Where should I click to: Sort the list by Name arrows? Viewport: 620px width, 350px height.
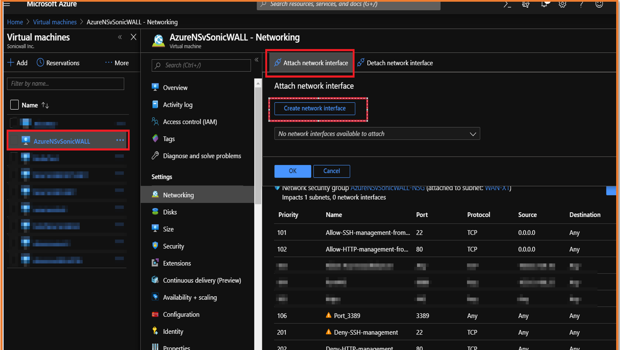tap(45, 105)
